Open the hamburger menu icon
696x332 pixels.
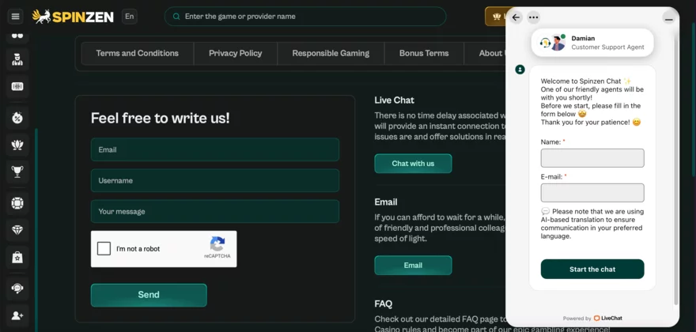point(16,17)
